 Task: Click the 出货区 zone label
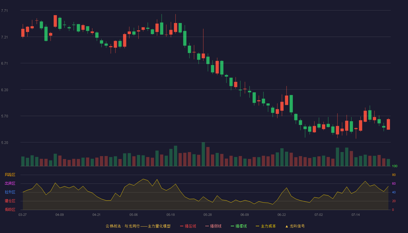click(10, 183)
